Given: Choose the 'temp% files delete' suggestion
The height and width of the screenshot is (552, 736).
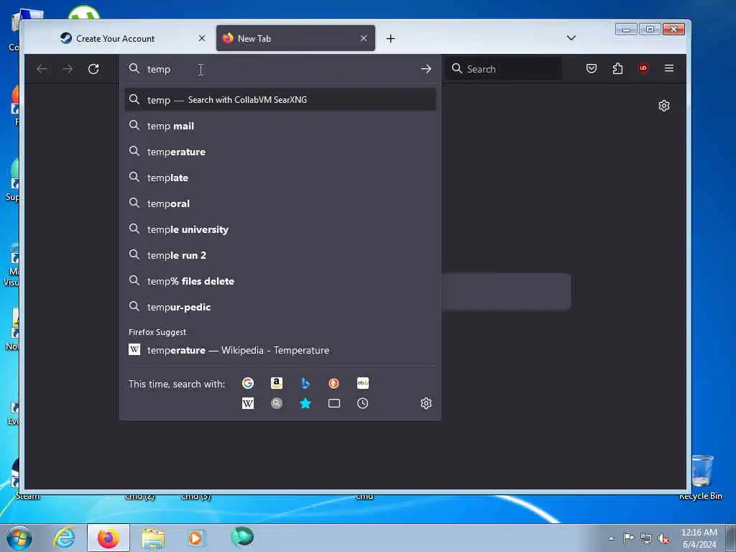Looking at the screenshot, I should (280, 281).
